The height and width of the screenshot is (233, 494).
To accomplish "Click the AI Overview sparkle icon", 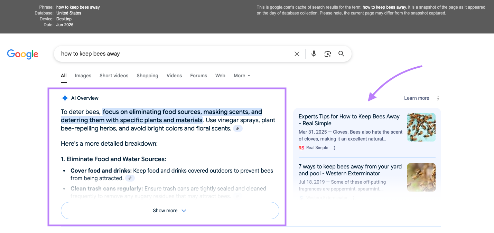I will tap(65, 98).
